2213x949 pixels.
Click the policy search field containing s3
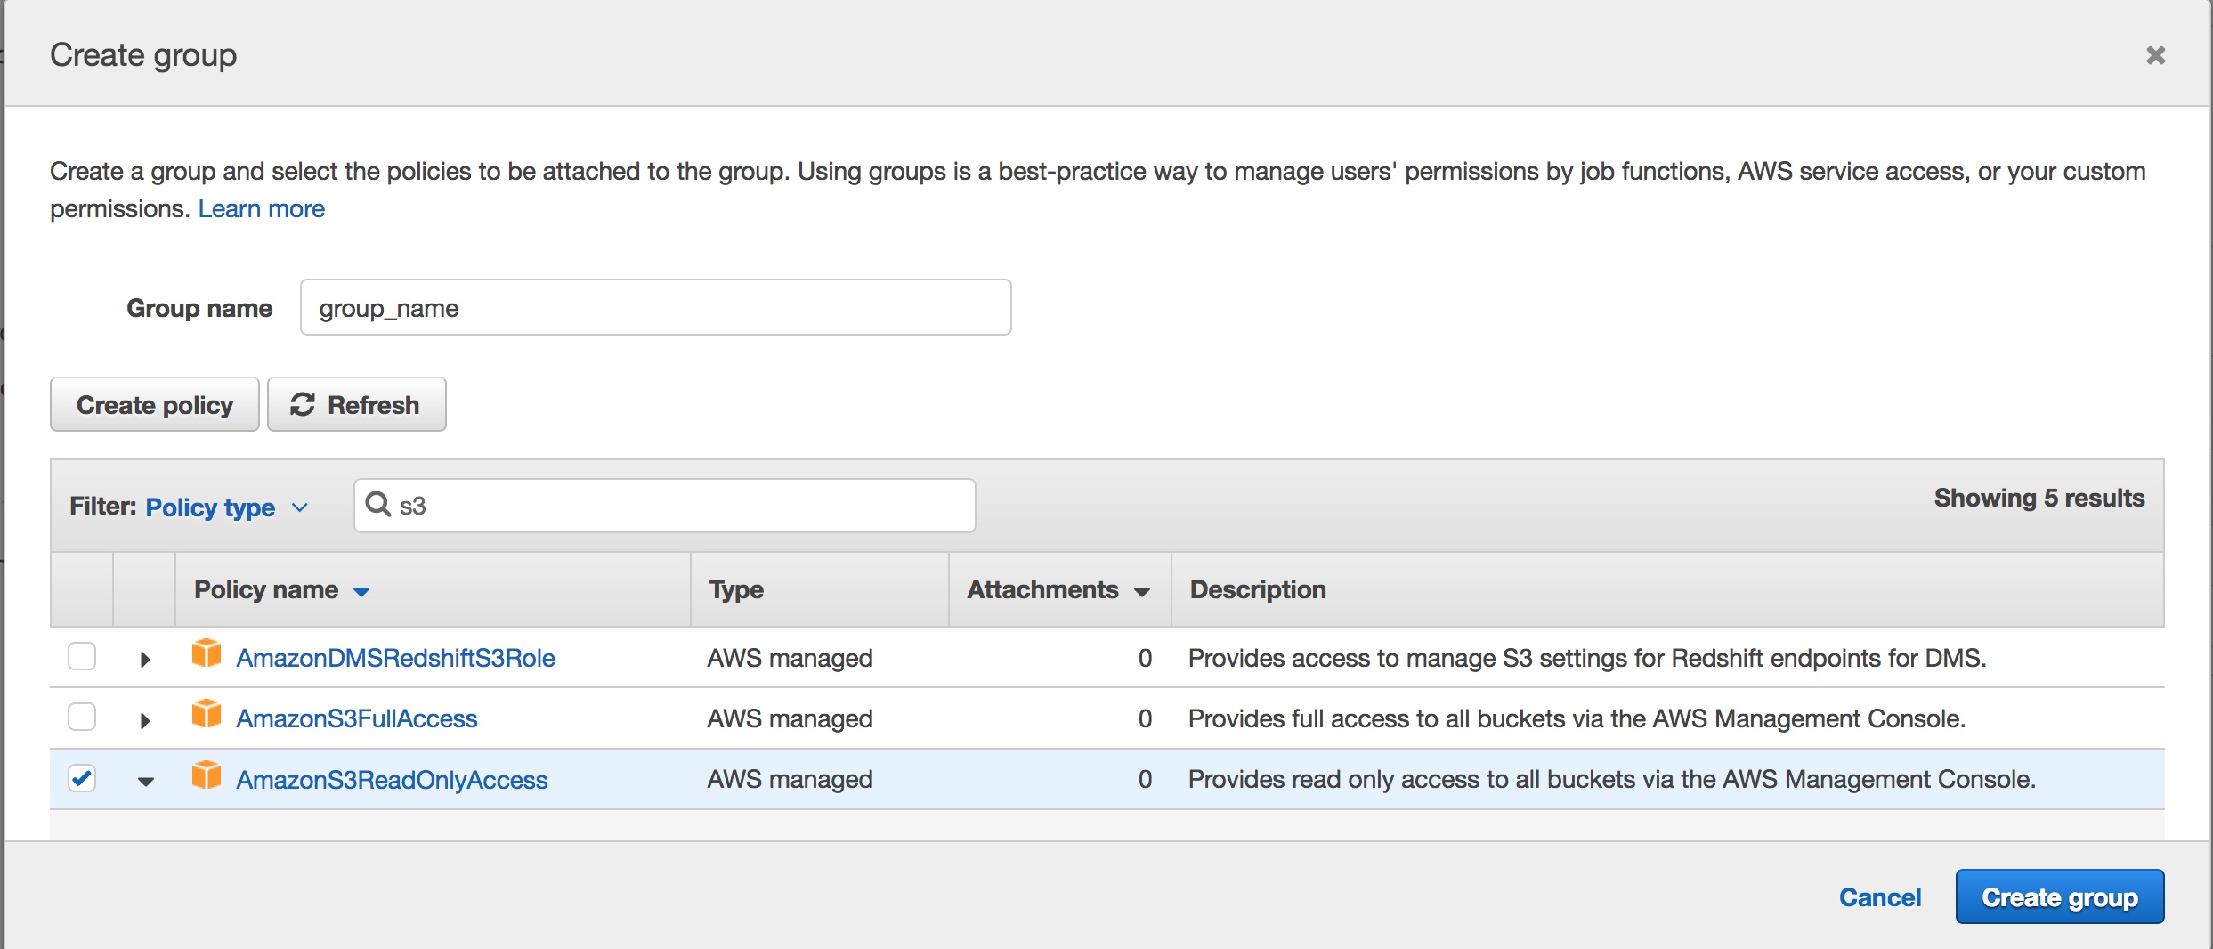click(x=665, y=506)
